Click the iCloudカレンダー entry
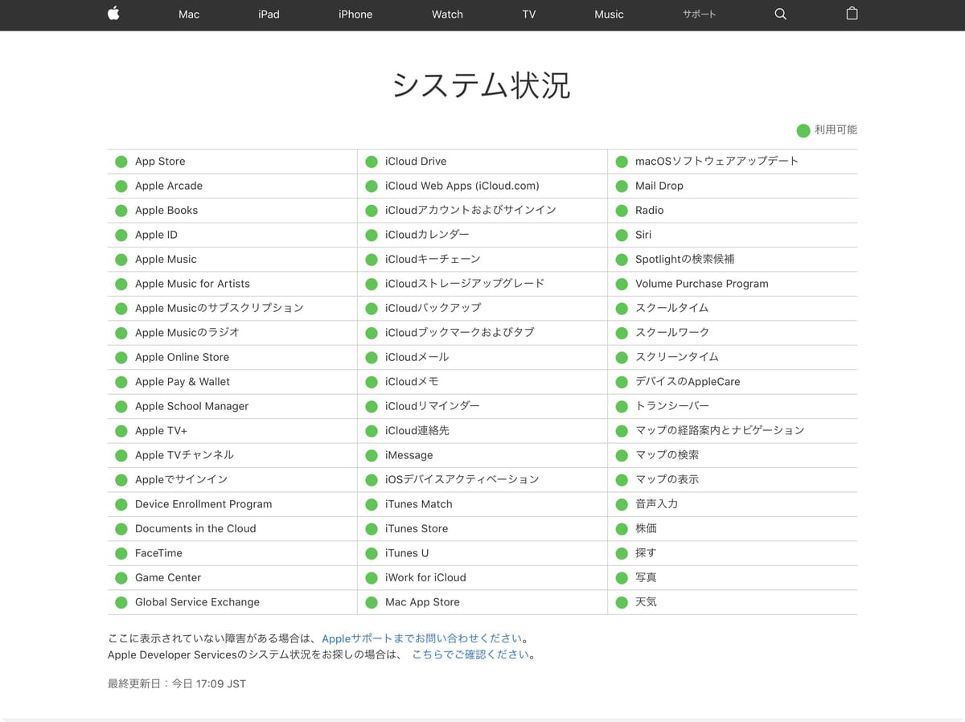Image resolution: width=965 pixels, height=722 pixels. (x=427, y=235)
